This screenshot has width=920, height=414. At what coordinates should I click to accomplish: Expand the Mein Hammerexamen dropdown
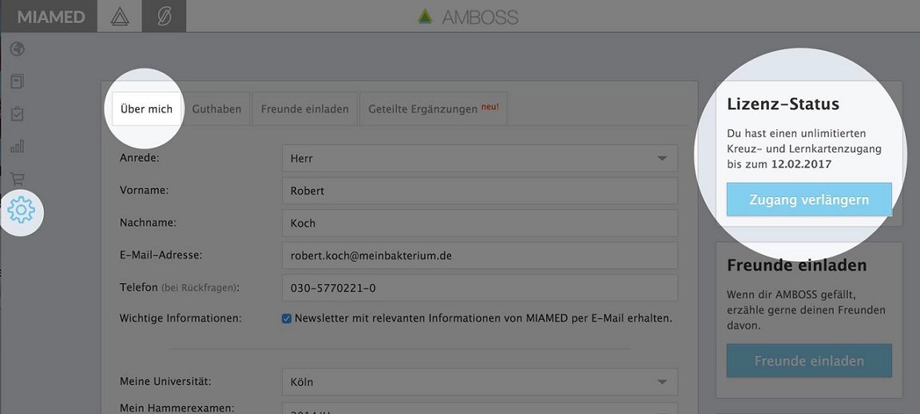pos(480,408)
